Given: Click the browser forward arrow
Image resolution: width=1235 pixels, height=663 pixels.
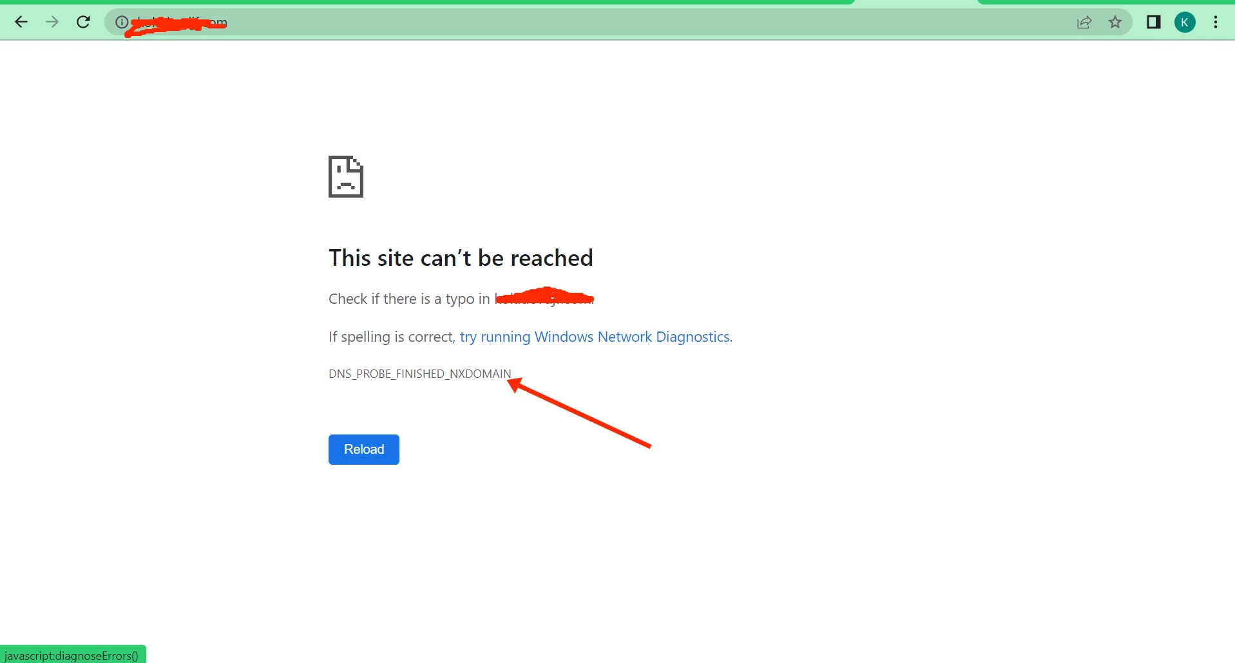Looking at the screenshot, I should click(52, 23).
